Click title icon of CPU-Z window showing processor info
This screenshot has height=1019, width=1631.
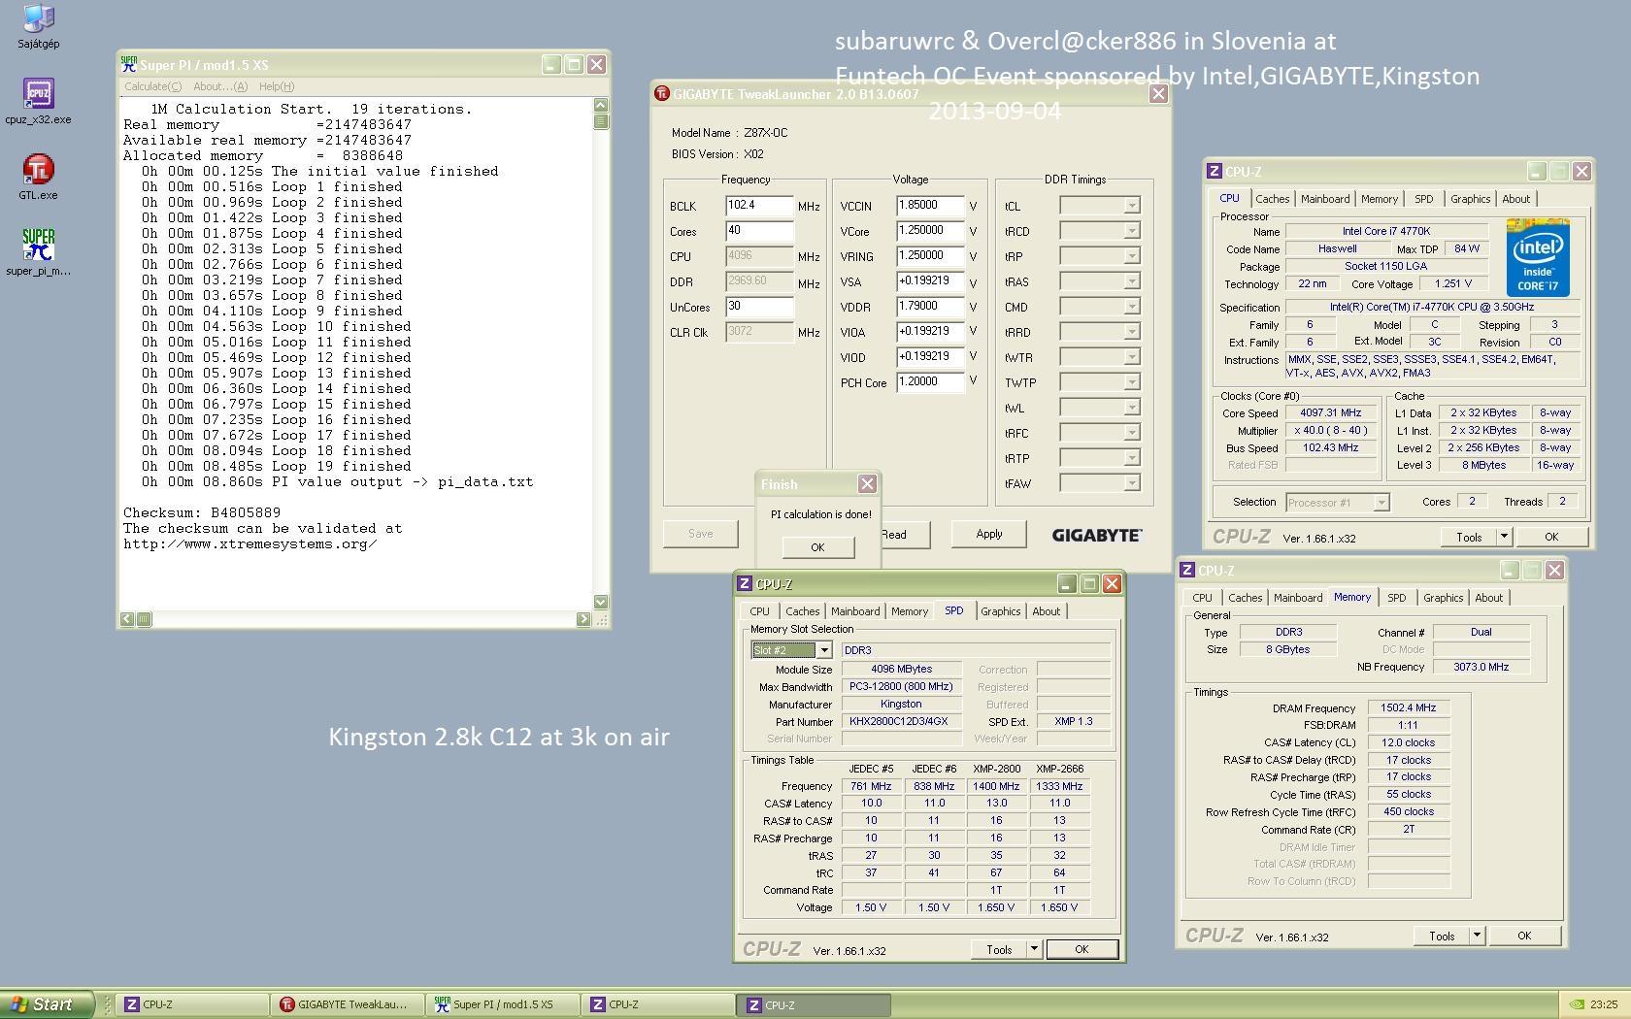pyautogui.click(x=1214, y=171)
